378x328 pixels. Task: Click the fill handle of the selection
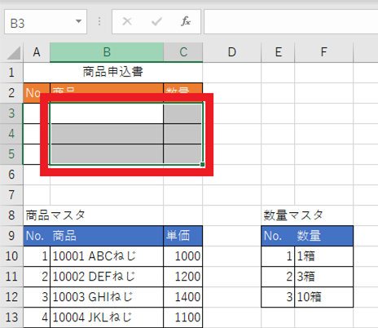click(202, 164)
